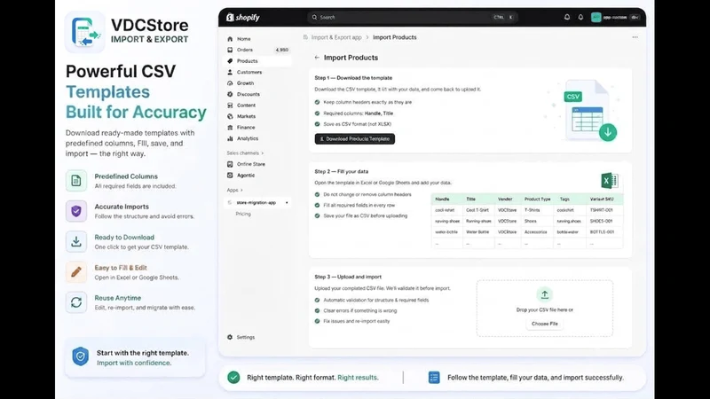Focus the Search field in top bar
The image size is (710, 399).
tap(412, 17)
